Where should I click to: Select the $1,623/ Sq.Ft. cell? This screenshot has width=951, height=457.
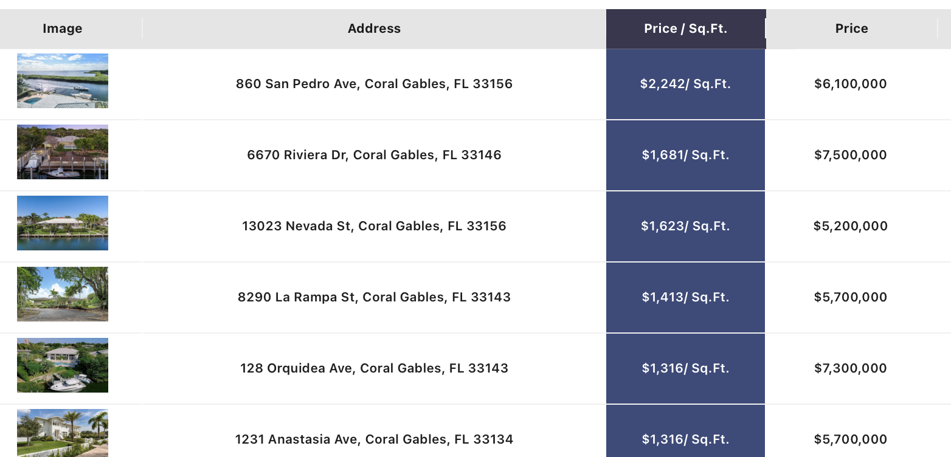685,226
